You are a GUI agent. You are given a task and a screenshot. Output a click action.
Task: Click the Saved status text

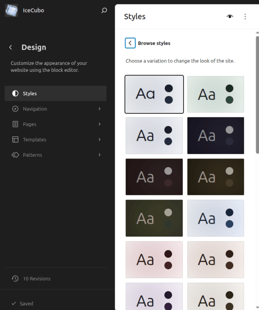(x=26, y=303)
